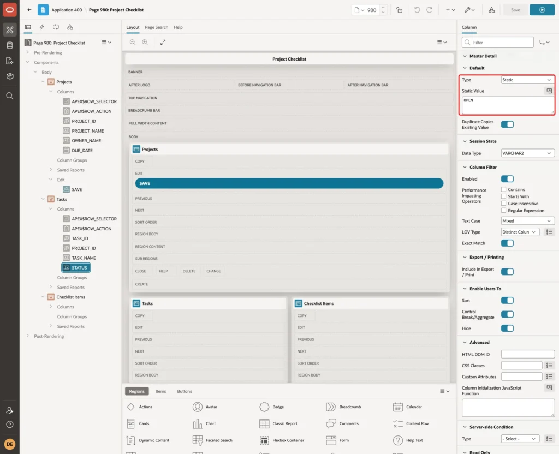Open the App Builder icon in the sidebar
The image size is (559, 454).
pos(10,30)
